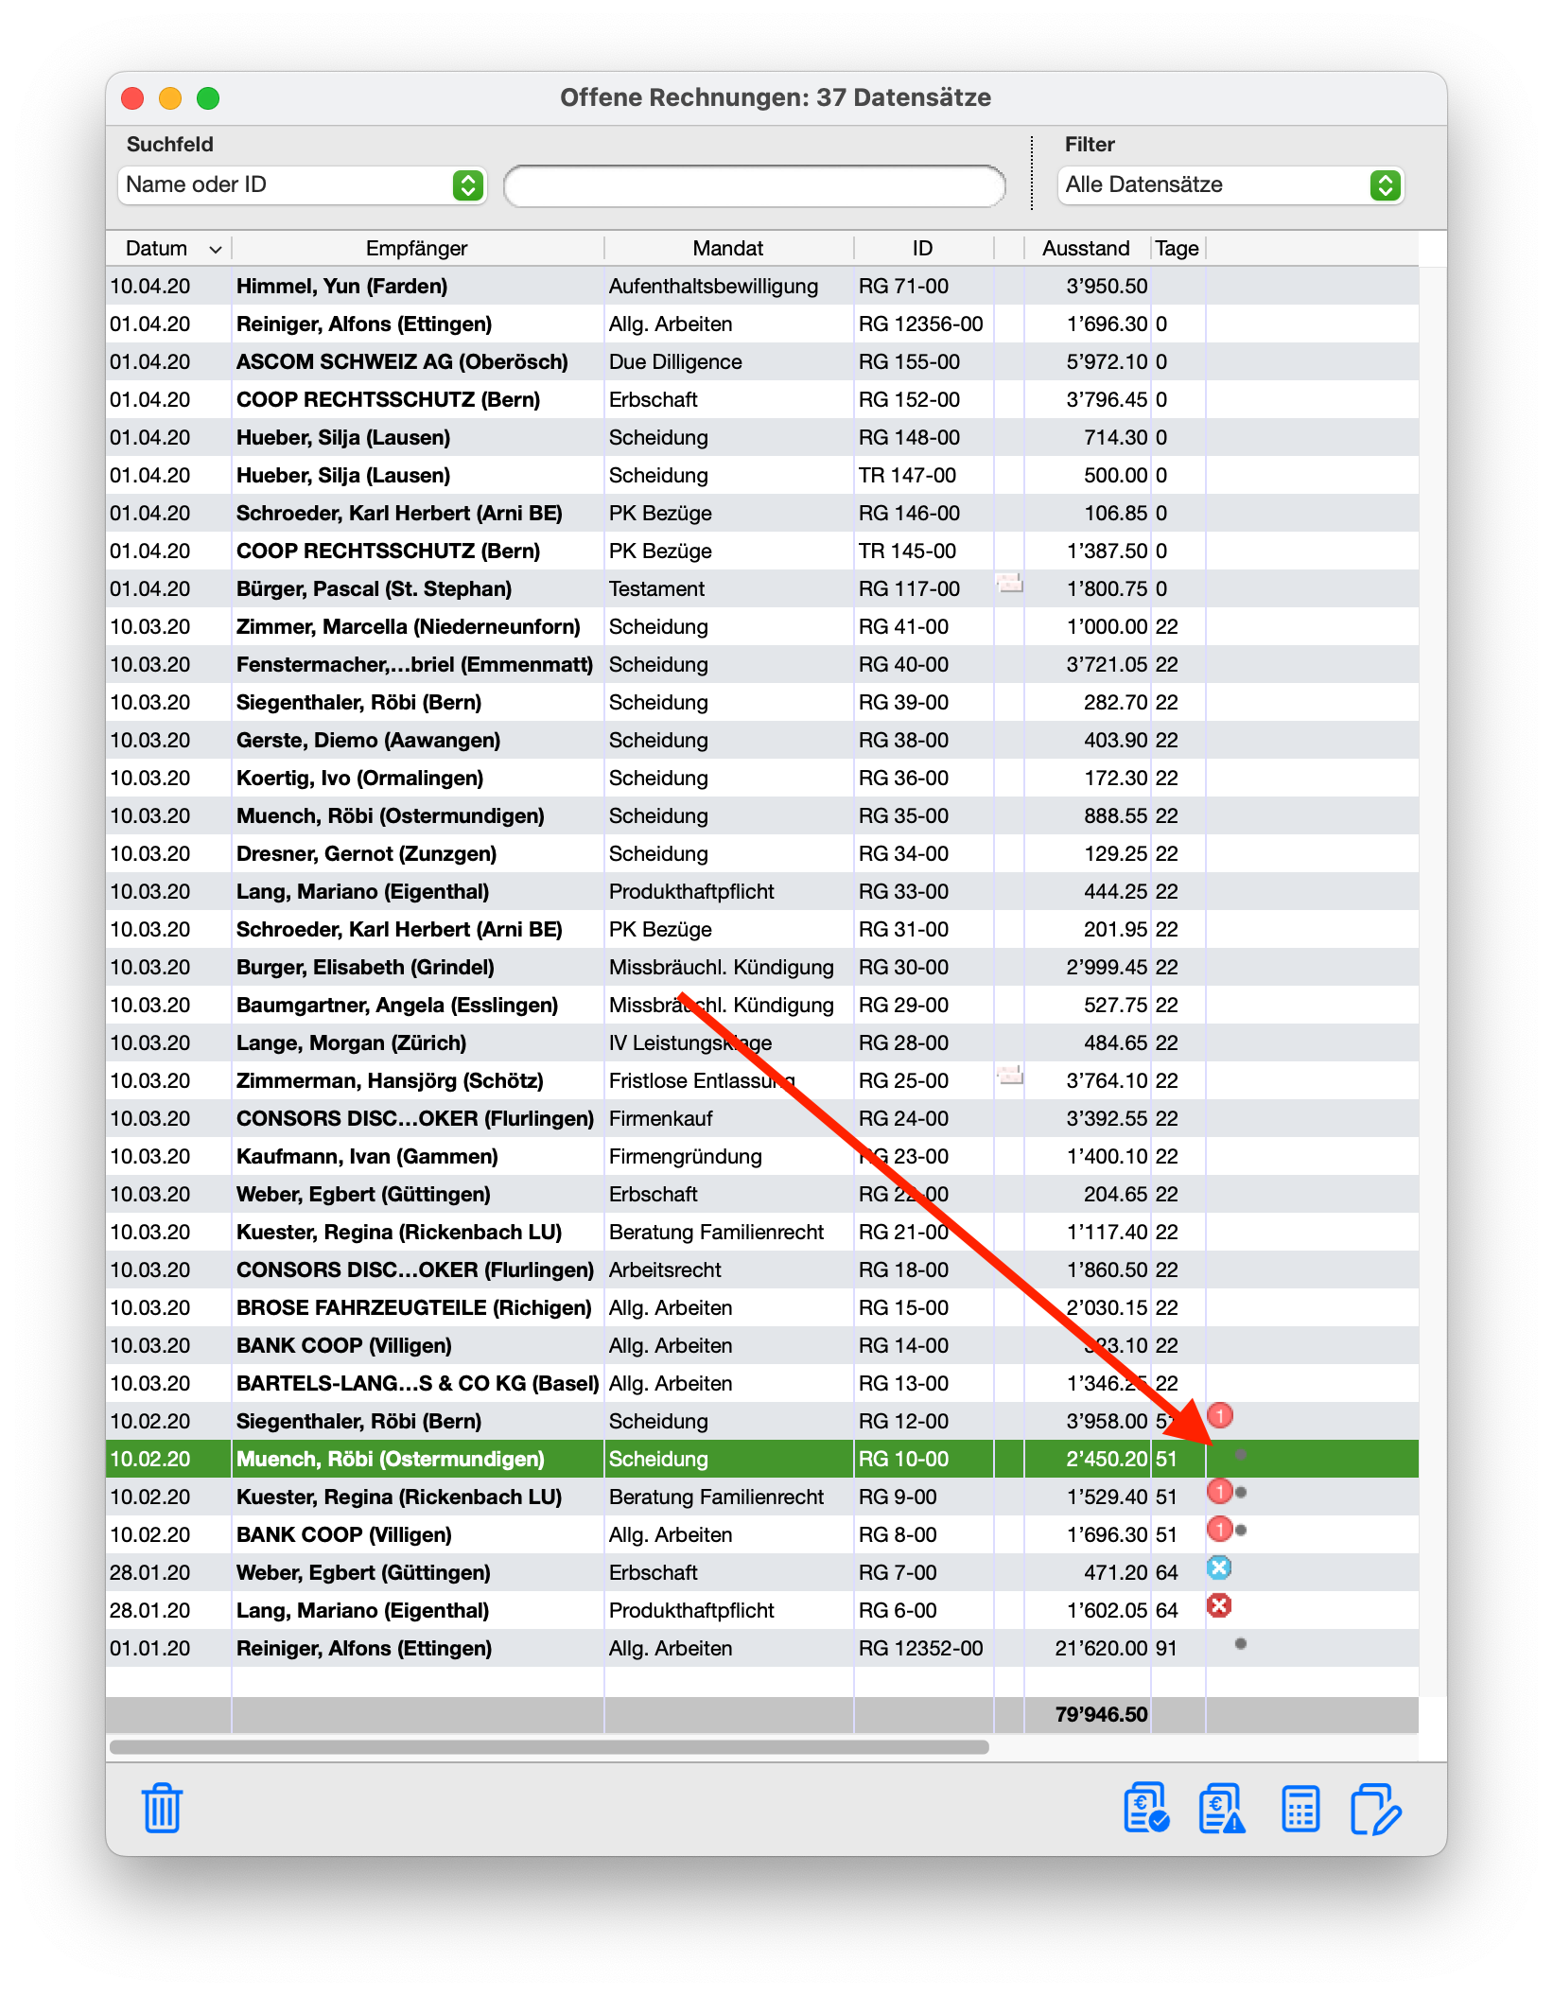1553x1996 pixels.
Task: Click envelope icon on RG 25-00 row
Action: (x=1010, y=1075)
